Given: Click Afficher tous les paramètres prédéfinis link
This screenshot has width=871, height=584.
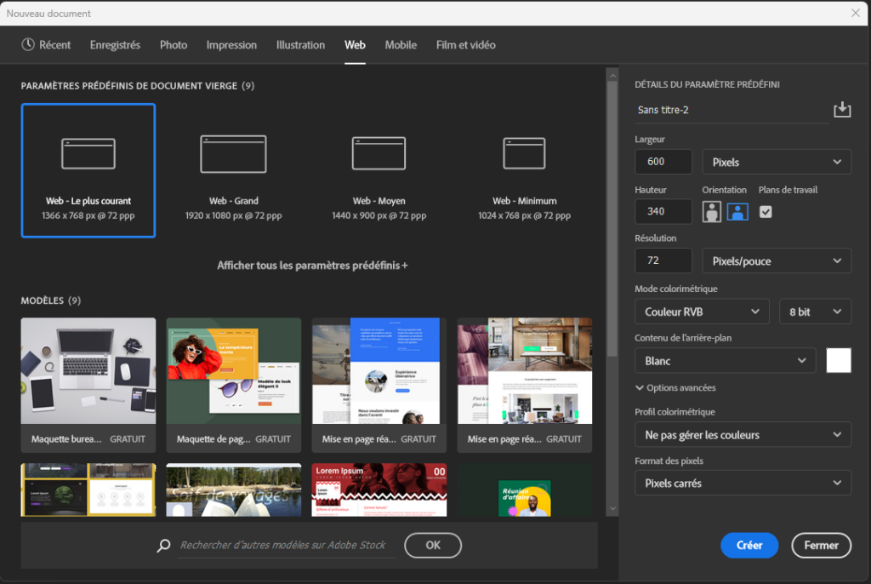Looking at the screenshot, I should [x=312, y=266].
